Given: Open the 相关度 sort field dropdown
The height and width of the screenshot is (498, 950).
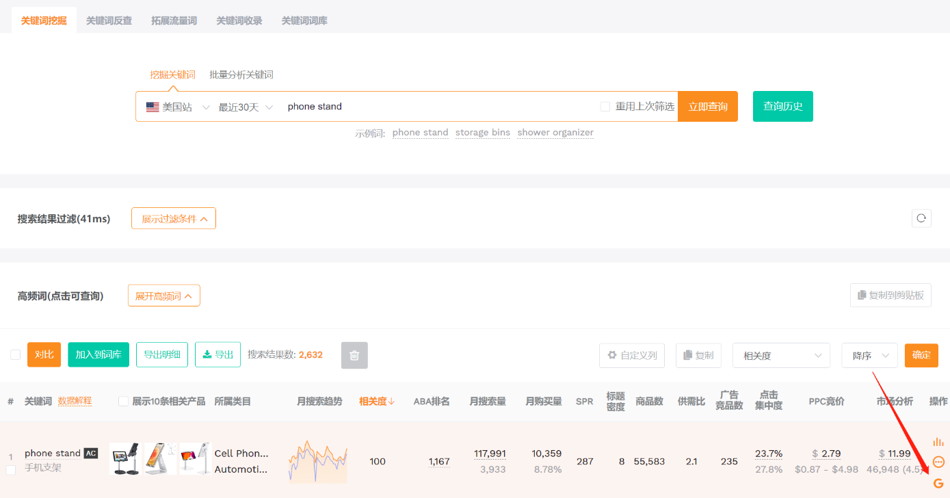Looking at the screenshot, I should pyautogui.click(x=781, y=355).
